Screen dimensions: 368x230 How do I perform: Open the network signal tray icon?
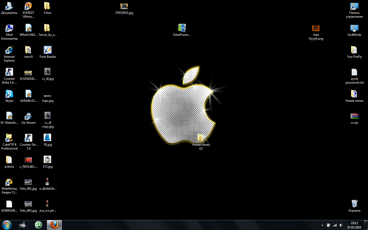tap(335, 225)
